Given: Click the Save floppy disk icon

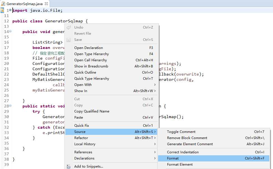Looking at the screenshot, I should [69, 40].
